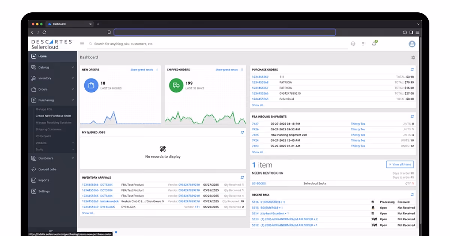Image resolution: width=450 pixels, height=236 pixels.
Task: Click the blue New Orders bag icon
Action: pyautogui.click(x=91, y=85)
